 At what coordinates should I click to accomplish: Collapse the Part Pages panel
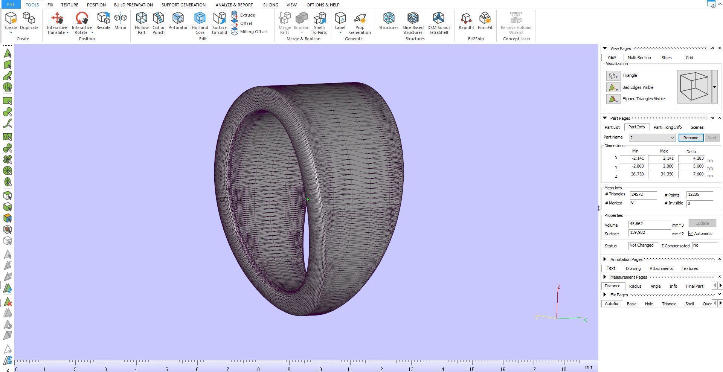605,118
